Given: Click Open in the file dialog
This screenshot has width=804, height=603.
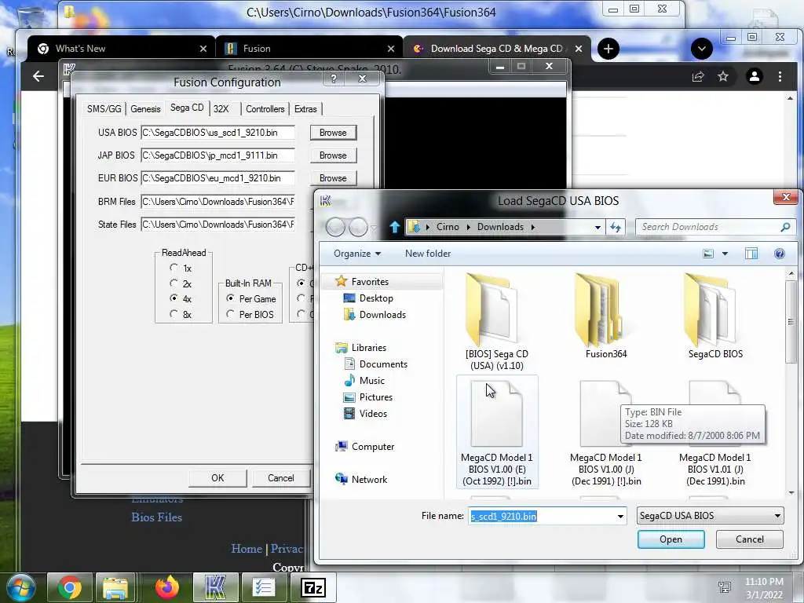Looking at the screenshot, I should coord(671,539).
